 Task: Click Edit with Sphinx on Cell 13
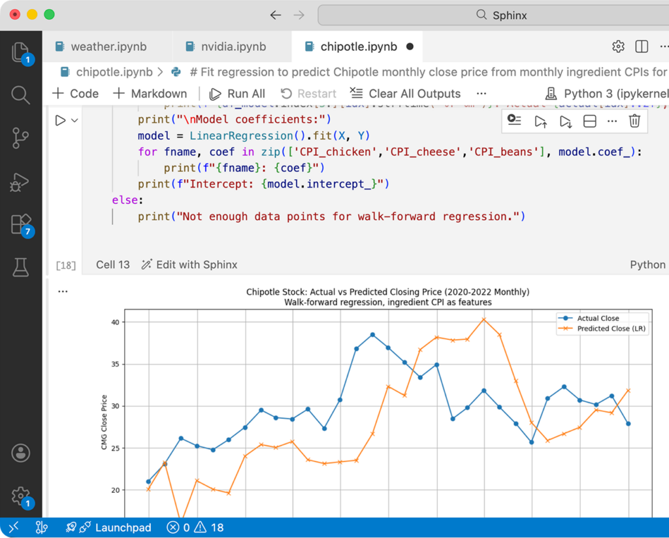(189, 265)
